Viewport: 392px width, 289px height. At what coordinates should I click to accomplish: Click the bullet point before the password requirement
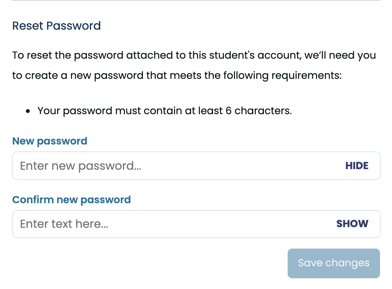[28, 111]
